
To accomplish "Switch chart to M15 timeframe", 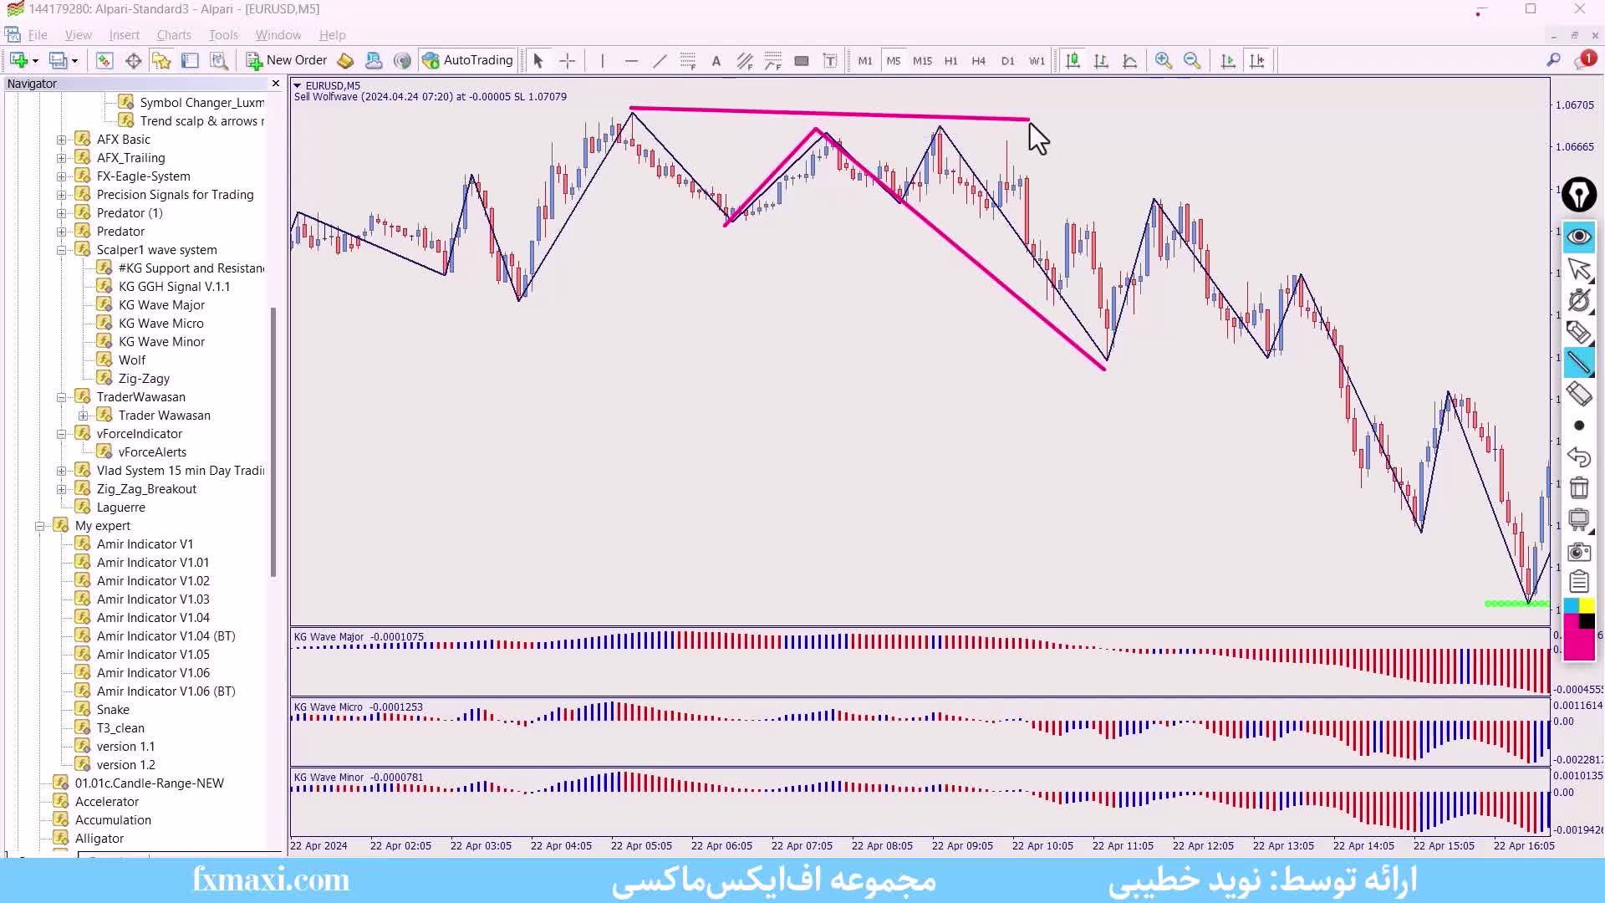I will (922, 61).
